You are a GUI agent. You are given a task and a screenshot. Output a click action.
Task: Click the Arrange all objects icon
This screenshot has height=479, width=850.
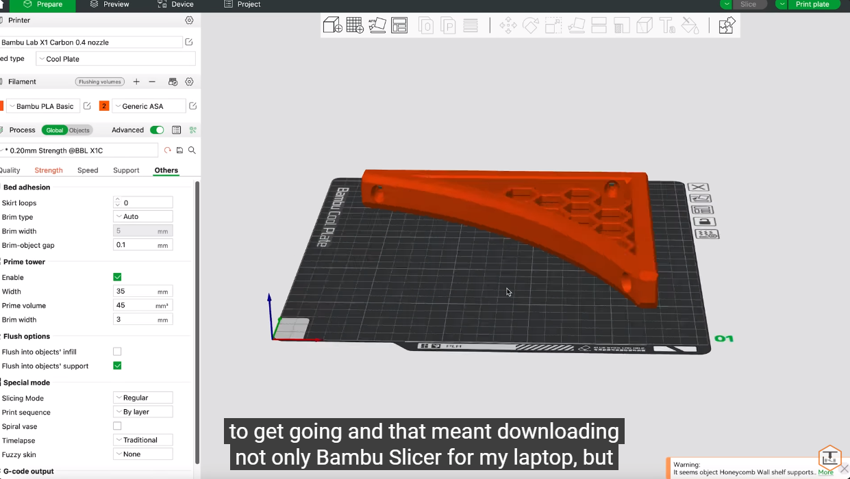click(x=399, y=26)
